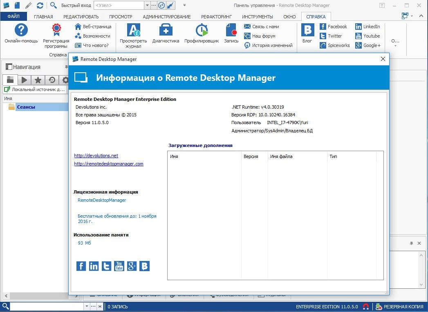Open the http://remotedesktopmanager.com link
This screenshot has width=428, height=312.
point(109,164)
